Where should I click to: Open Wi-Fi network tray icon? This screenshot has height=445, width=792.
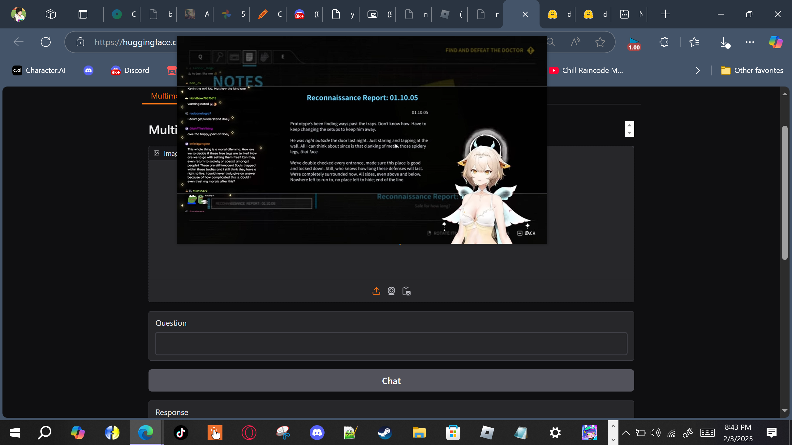click(x=672, y=433)
